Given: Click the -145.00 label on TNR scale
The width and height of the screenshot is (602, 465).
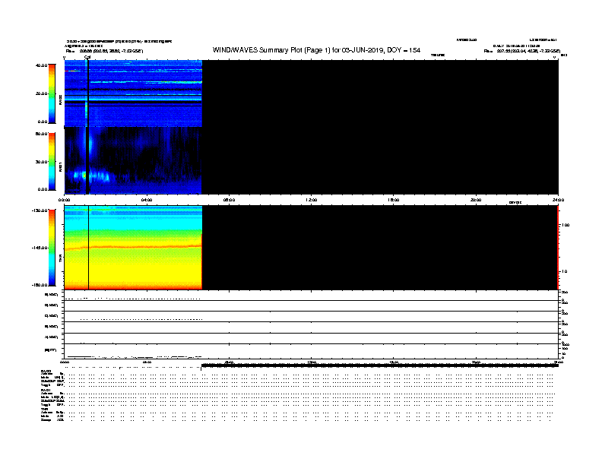Looking at the screenshot, I should [40, 248].
